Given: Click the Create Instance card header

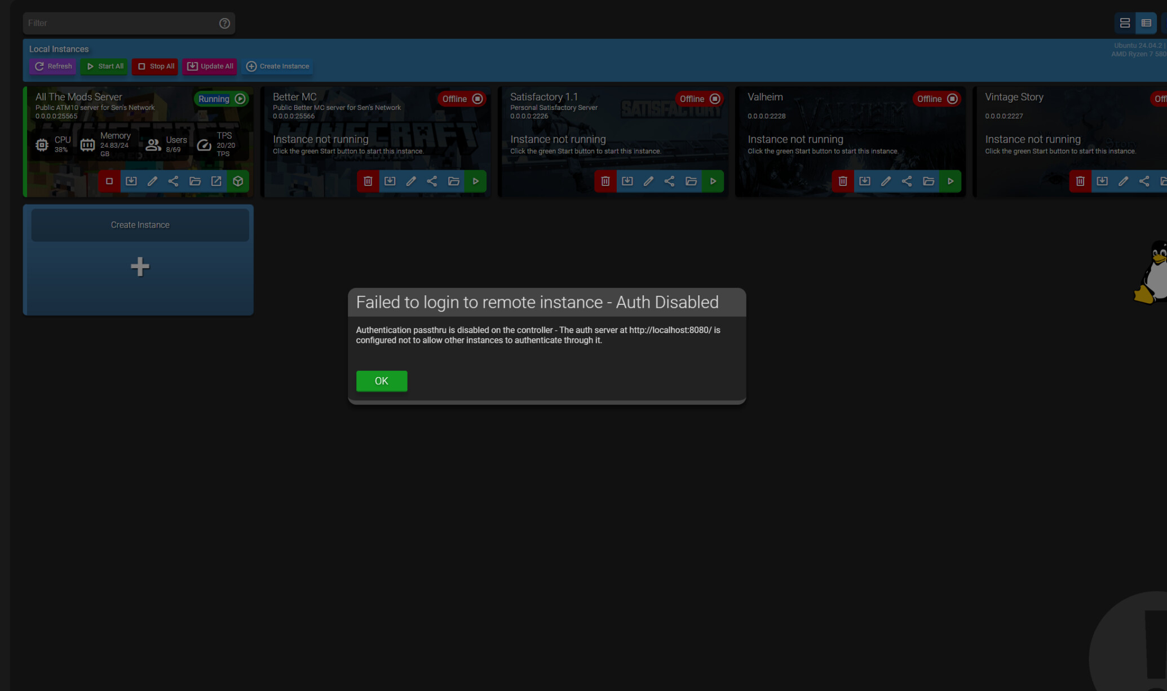Looking at the screenshot, I should (140, 225).
